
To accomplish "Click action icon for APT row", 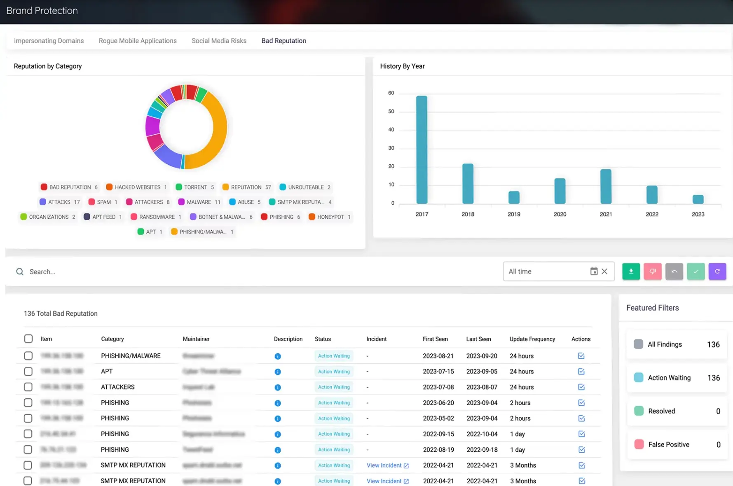I will (x=581, y=372).
